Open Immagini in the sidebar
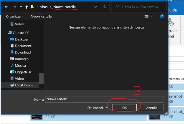The image size is (184, 124). click(22, 59)
